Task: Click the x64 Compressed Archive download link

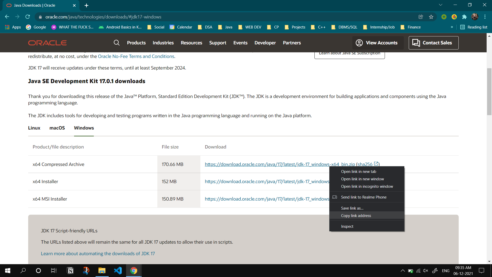Action: click(x=280, y=164)
